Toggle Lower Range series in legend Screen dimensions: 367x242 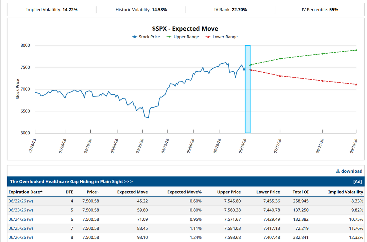pyautogui.click(x=222, y=37)
